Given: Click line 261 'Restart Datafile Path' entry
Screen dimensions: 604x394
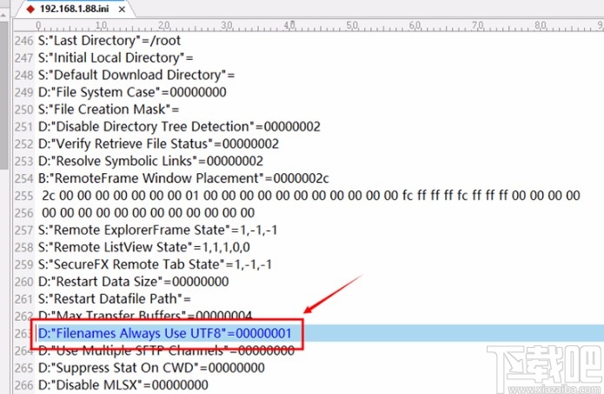Looking at the screenshot, I should click(115, 299).
